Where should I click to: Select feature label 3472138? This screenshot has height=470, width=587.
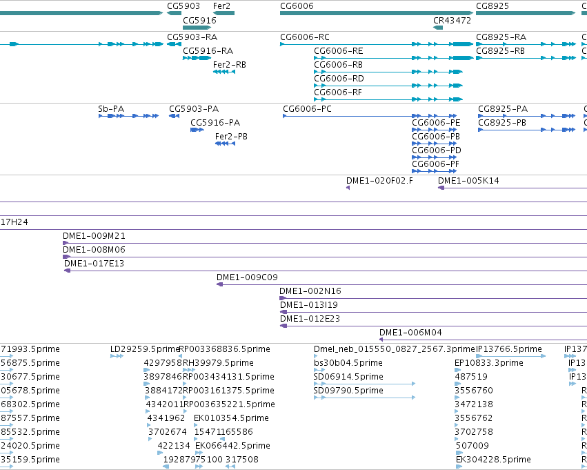[x=474, y=405]
